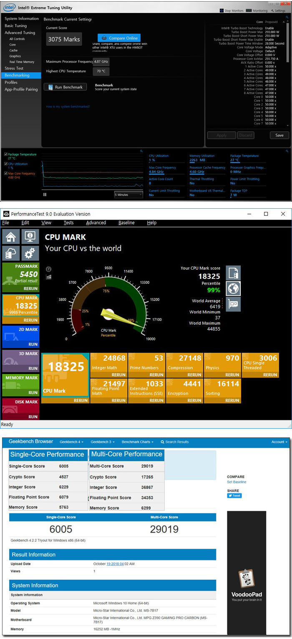The image size is (292, 639).
Task: Open Geekbench 3 dropdown menu
Action: click(103, 442)
